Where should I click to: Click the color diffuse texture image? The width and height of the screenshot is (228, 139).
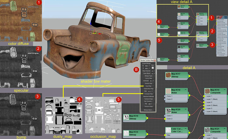21,21
